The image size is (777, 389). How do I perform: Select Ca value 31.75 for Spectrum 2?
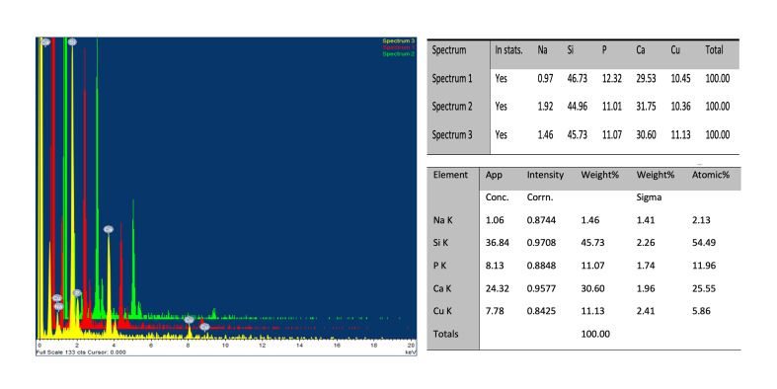point(646,107)
